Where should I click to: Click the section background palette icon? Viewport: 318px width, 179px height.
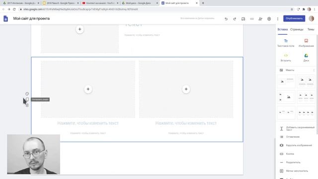(x=27, y=94)
